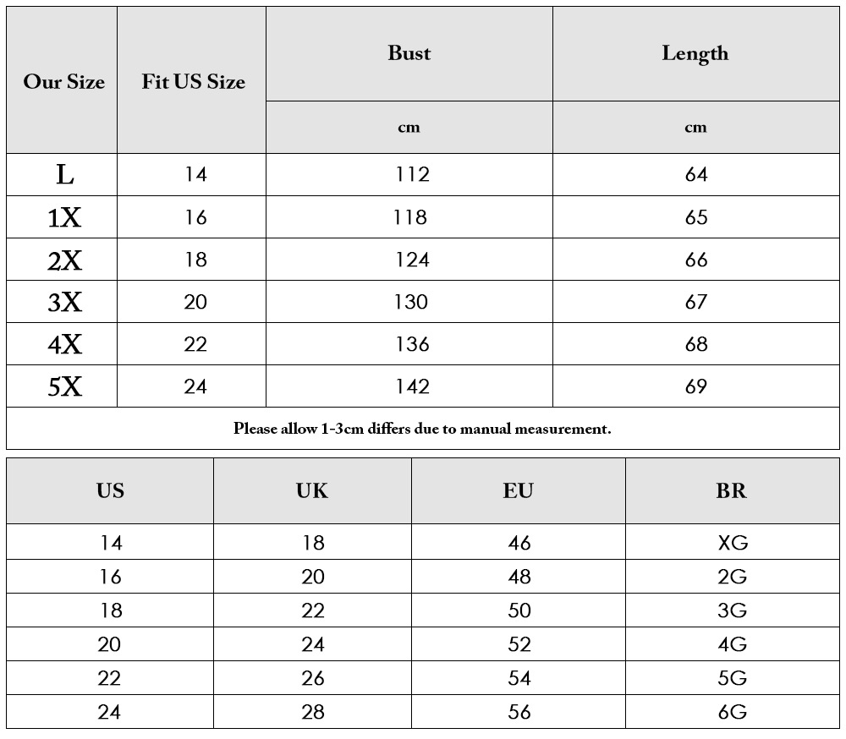The image size is (846, 739).
Task: Click the BR column header
Action: (x=732, y=491)
